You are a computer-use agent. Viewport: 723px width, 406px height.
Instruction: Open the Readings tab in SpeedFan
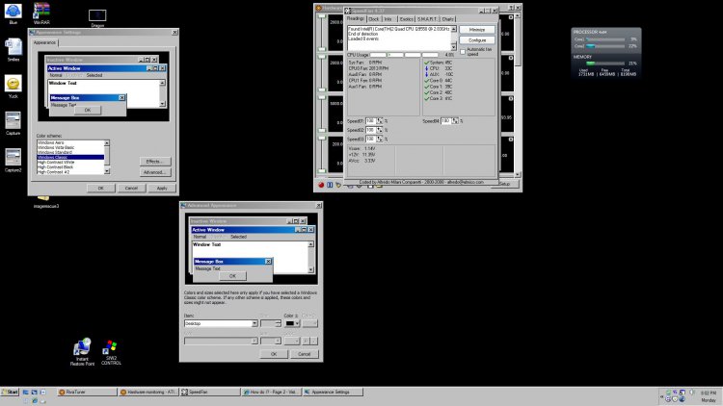[356, 19]
